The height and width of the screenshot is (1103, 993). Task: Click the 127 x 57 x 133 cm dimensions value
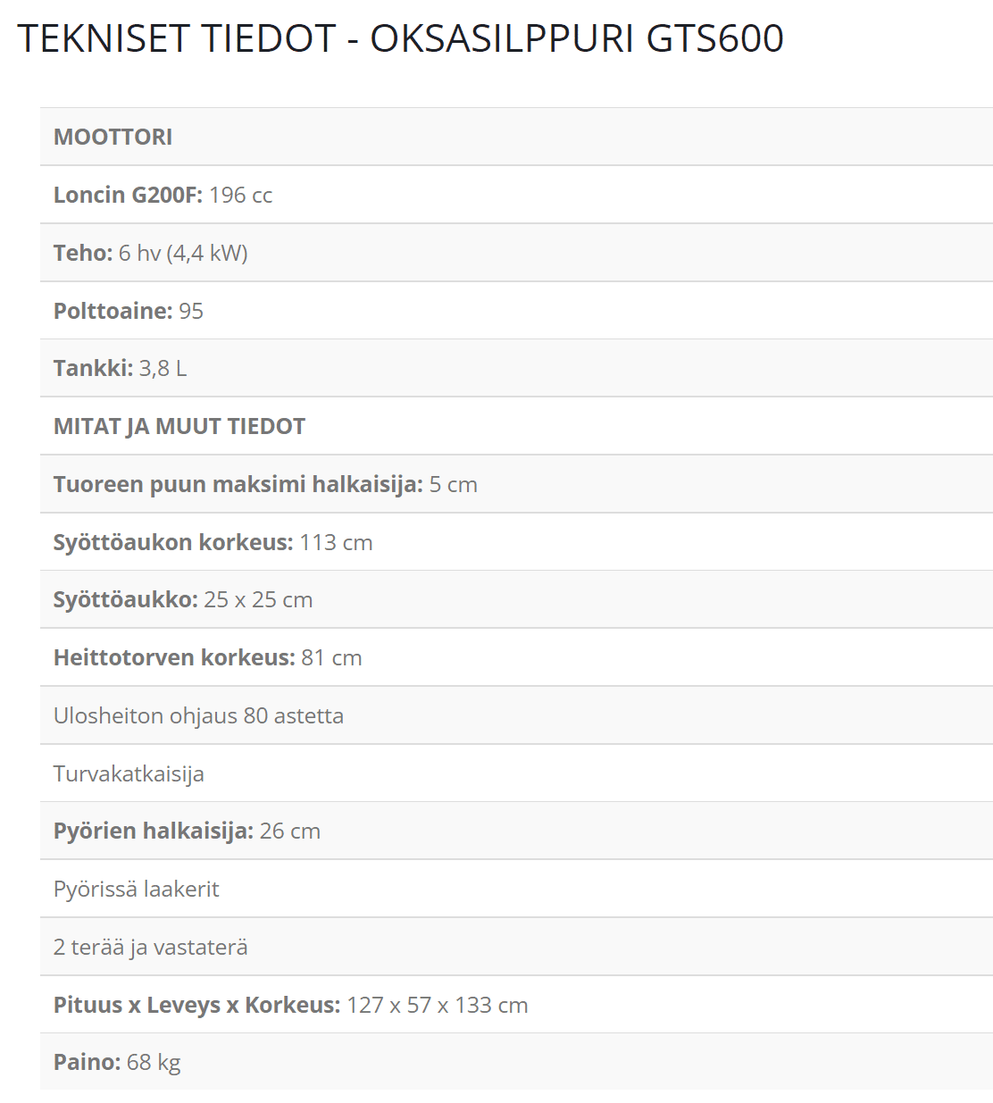click(x=437, y=1005)
